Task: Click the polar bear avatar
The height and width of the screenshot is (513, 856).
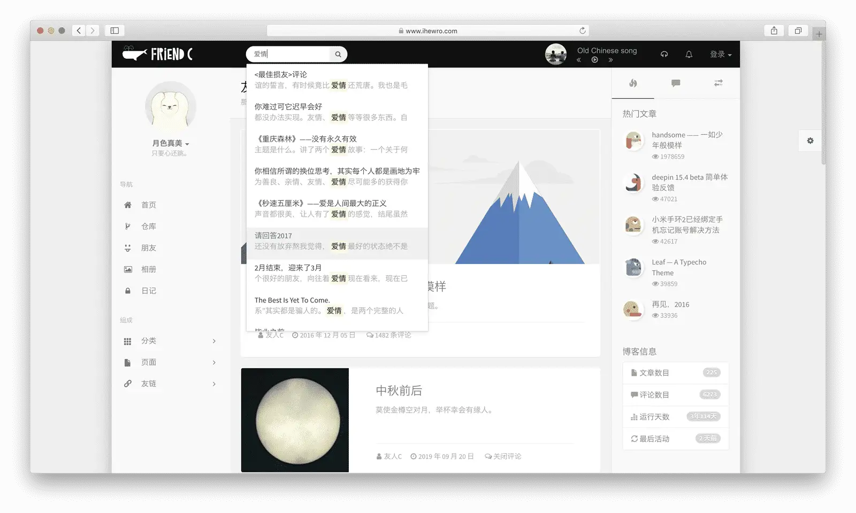Action: (171, 107)
